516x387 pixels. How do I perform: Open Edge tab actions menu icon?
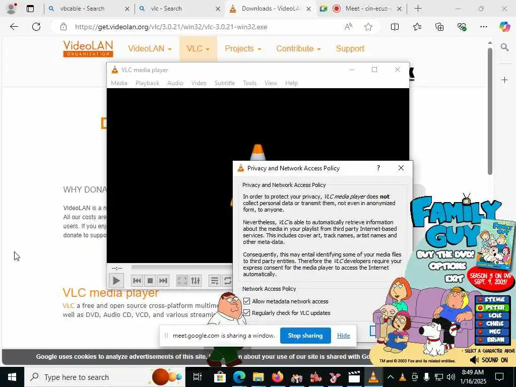pos(30,9)
